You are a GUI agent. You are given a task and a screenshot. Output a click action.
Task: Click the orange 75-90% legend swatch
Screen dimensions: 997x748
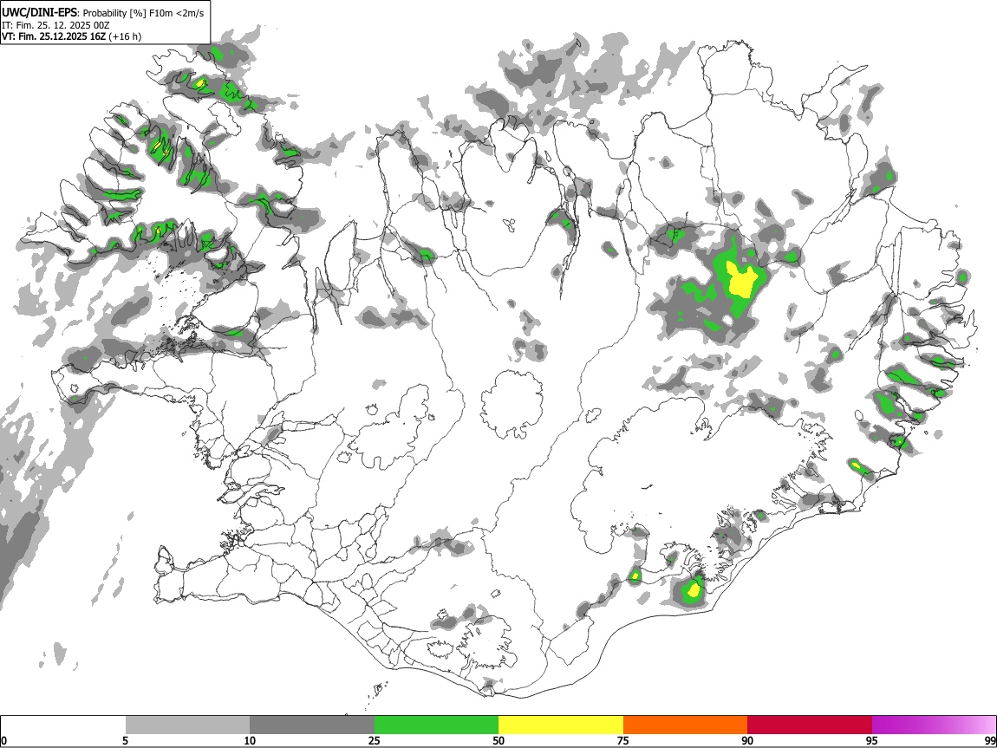point(685,725)
